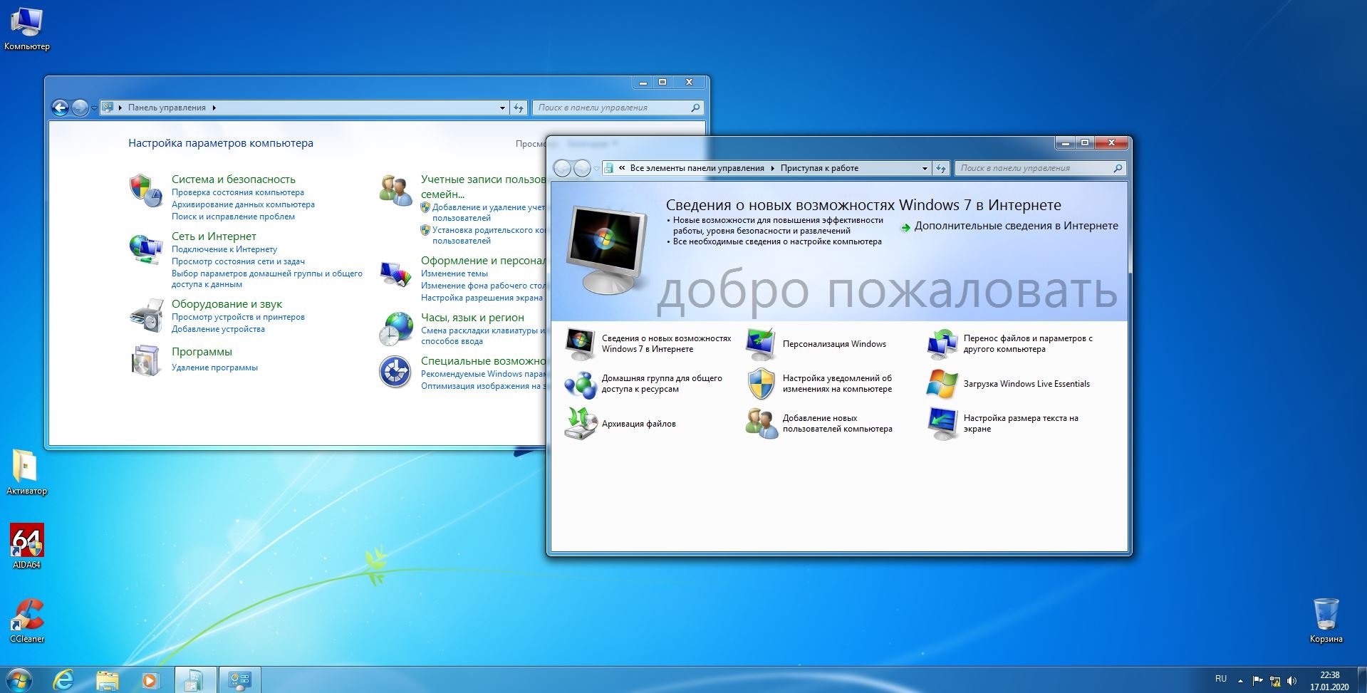The image size is (1367, 693).
Task: Open the Часы, язык и регион icon
Action: (x=395, y=328)
